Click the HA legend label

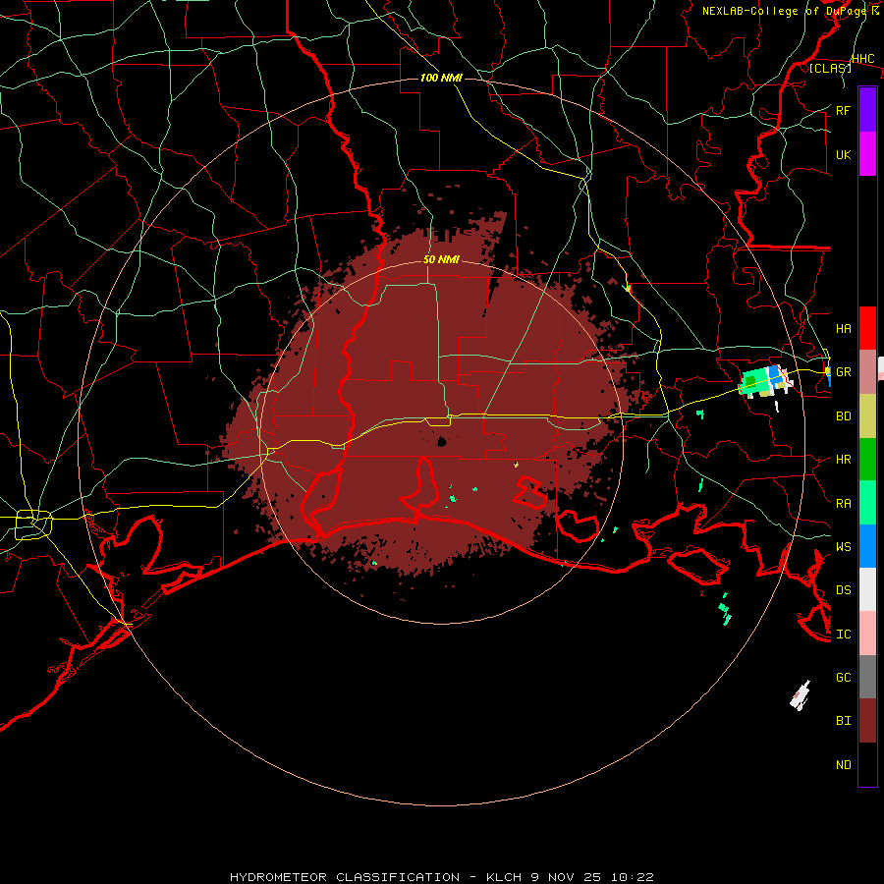pos(844,328)
